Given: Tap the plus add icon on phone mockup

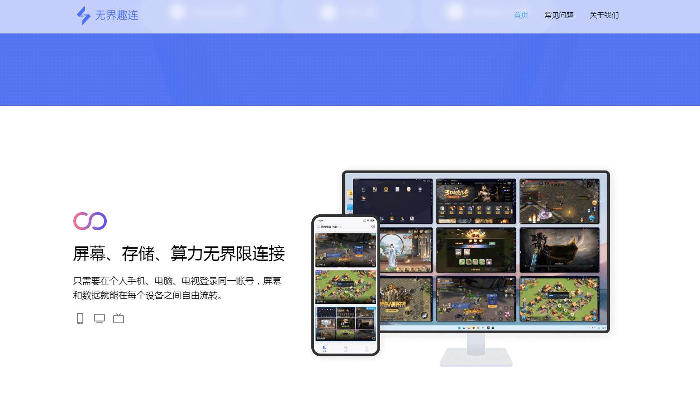Looking at the screenshot, I should [x=373, y=227].
